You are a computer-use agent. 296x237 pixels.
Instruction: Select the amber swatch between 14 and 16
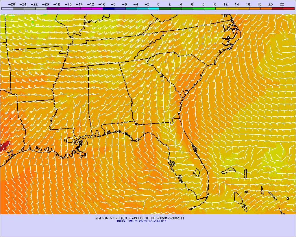click(244, 8)
